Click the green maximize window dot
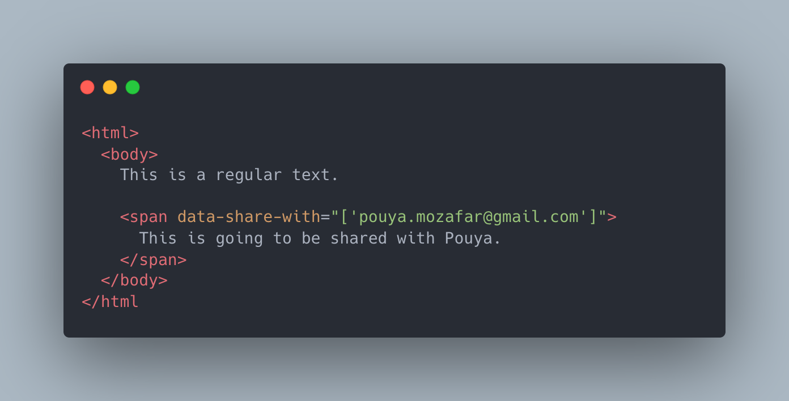Image resolution: width=789 pixels, height=401 pixels. [133, 87]
